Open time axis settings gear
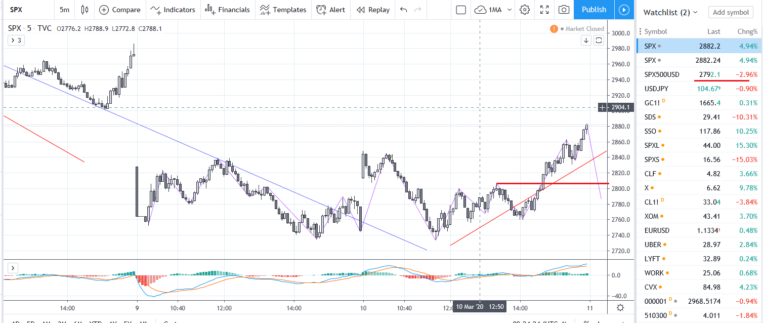 pos(620,307)
